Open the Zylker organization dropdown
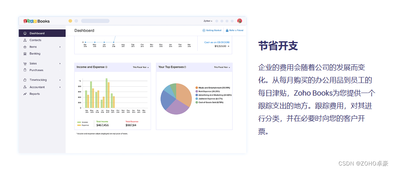 [208, 21]
